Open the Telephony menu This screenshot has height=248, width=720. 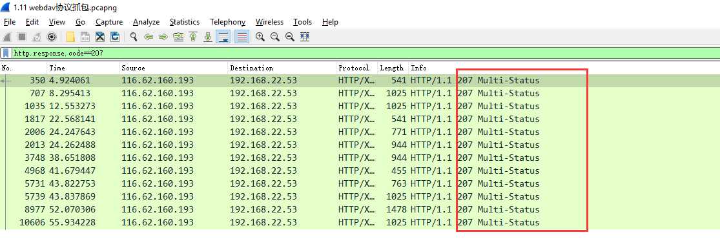coord(228,22)
